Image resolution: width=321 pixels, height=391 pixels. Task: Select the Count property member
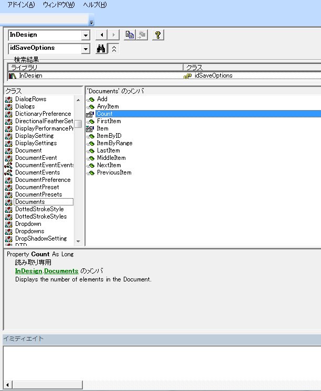click(208, 114)
